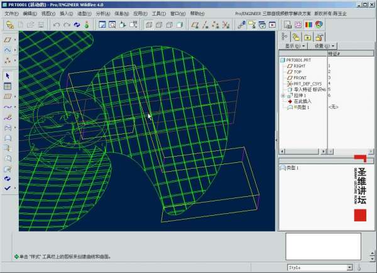
Task: Click the regenerate arrows icon in left toolbar
Action: click(x=8, y=178)
